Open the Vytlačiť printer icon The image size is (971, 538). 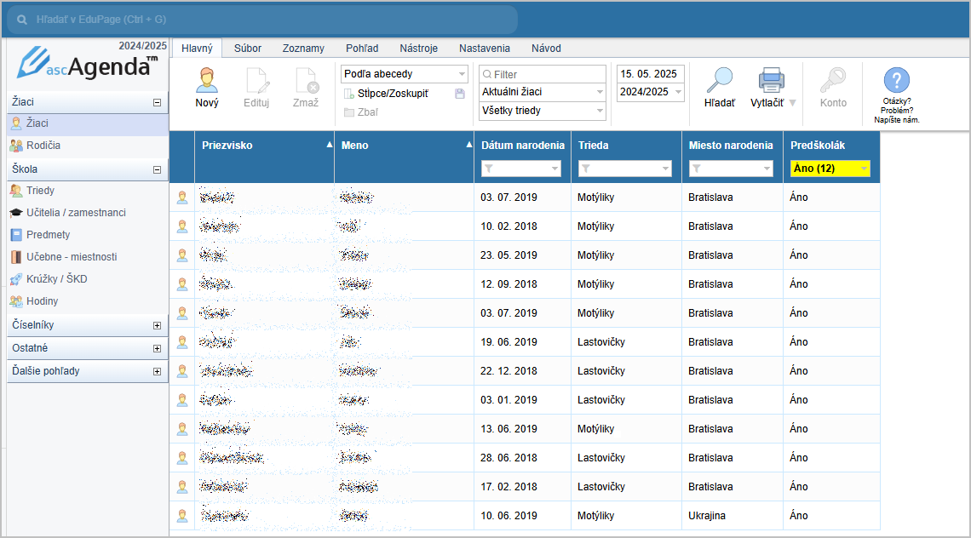[771, 81]
